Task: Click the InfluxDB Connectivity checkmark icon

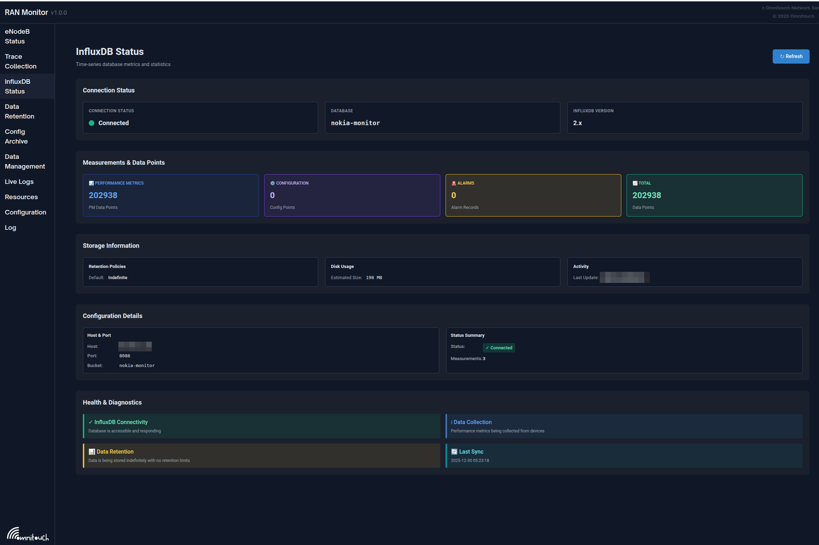Action: (90, 422)
